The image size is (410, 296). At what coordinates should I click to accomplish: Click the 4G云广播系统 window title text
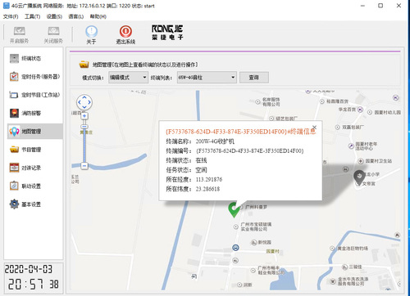tap(26, 6)
